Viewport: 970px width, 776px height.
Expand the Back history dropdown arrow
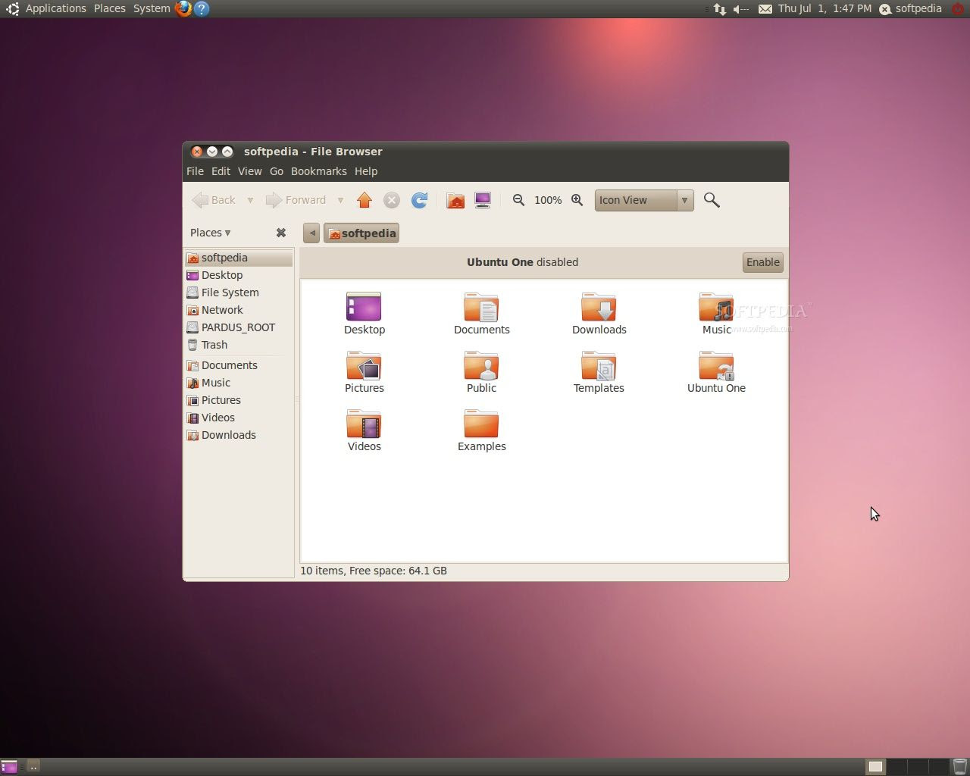click(x=250, y=200)
